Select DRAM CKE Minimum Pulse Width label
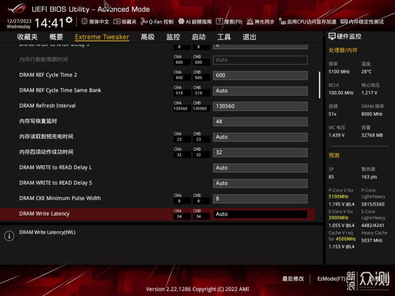This screenshot has width=395, height=296. 60,198
